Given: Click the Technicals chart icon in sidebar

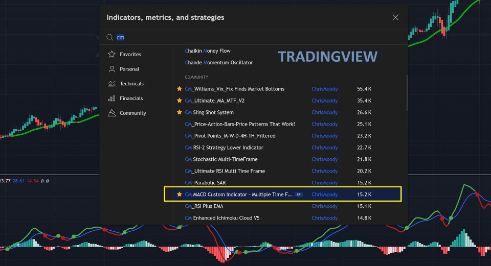Looking at the screenshot, I should pyautogui.click(x=112, y=83).
